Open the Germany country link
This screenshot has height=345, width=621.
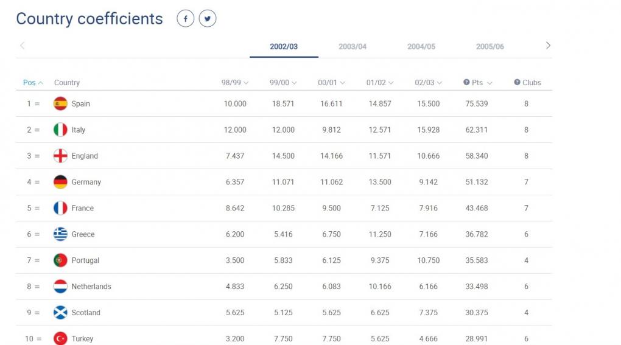(86, 182)
